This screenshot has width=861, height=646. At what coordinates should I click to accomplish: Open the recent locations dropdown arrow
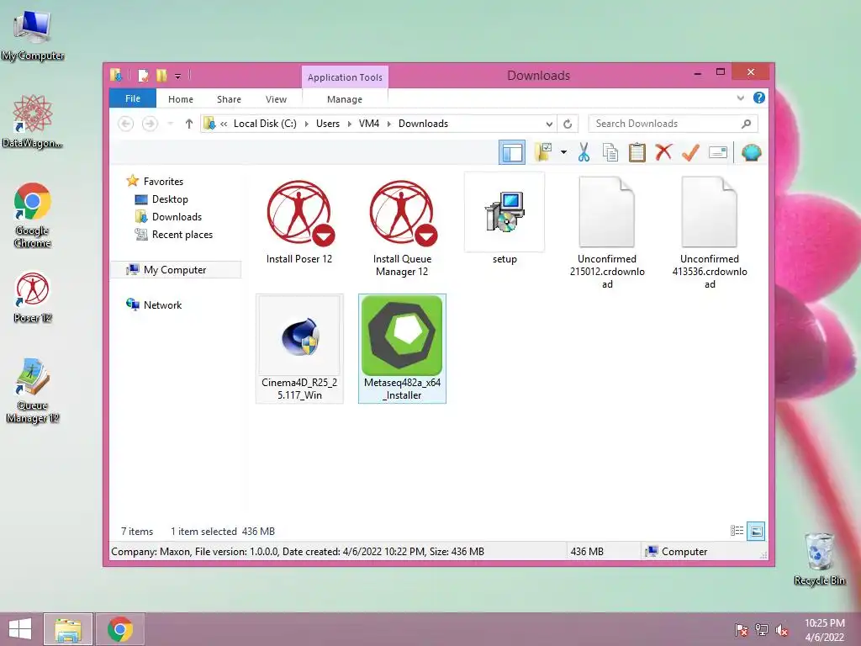pyautogui.click(x=170, y=124)
